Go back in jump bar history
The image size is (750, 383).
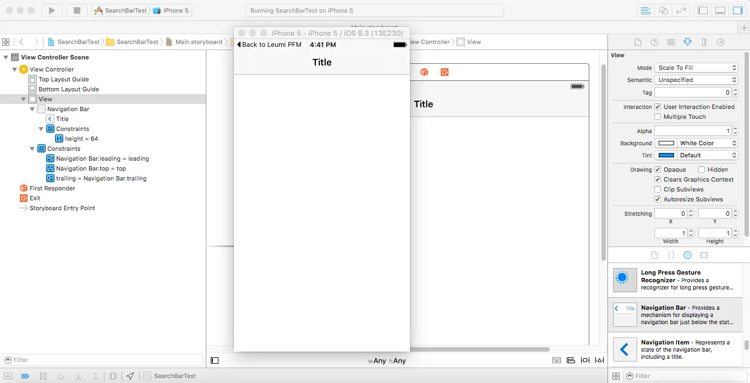click(x=21, y=42)
